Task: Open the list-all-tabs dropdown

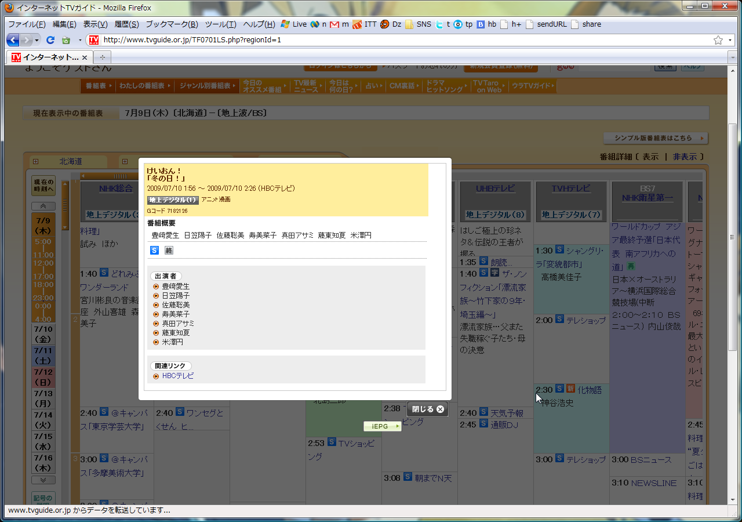Action: point(733,57)
